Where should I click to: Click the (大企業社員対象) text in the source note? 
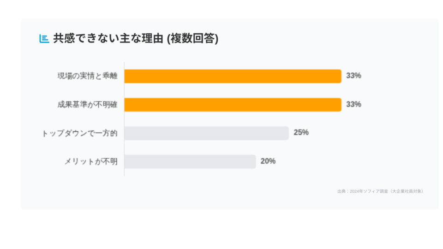tap(406, 191)
